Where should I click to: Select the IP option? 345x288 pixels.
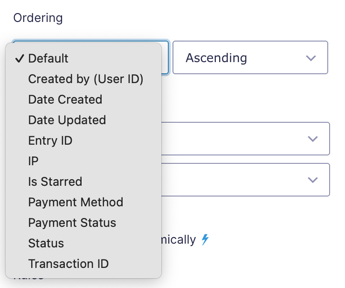83,161
